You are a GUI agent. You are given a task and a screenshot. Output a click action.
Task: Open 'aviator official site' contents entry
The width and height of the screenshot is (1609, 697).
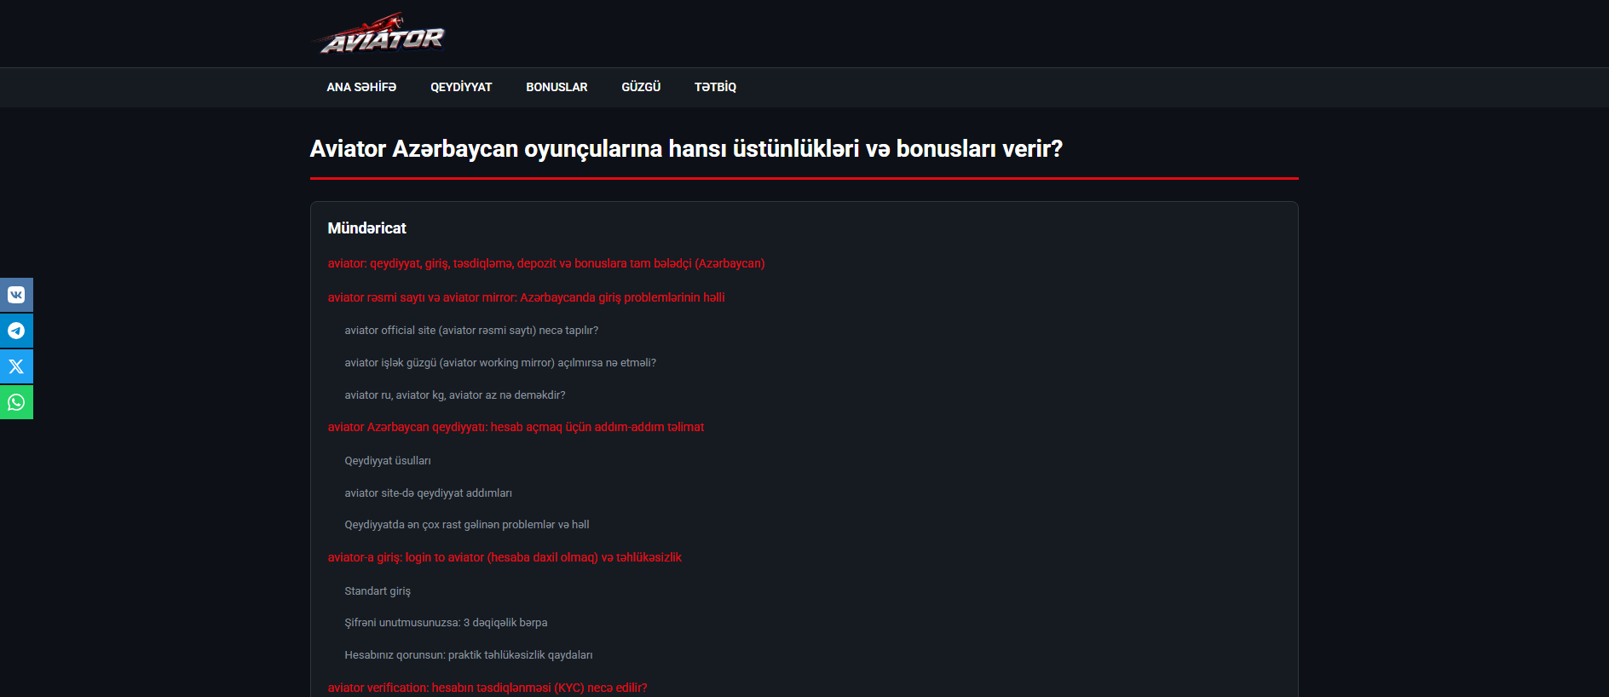[x=471, y=331]
